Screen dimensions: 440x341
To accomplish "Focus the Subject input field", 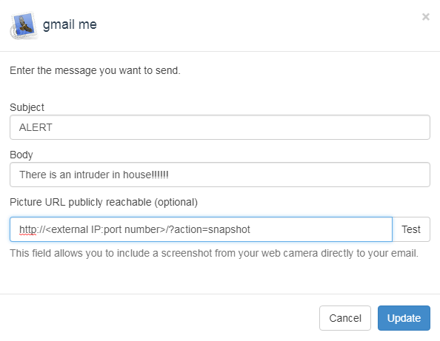I will tap(220, 127).
